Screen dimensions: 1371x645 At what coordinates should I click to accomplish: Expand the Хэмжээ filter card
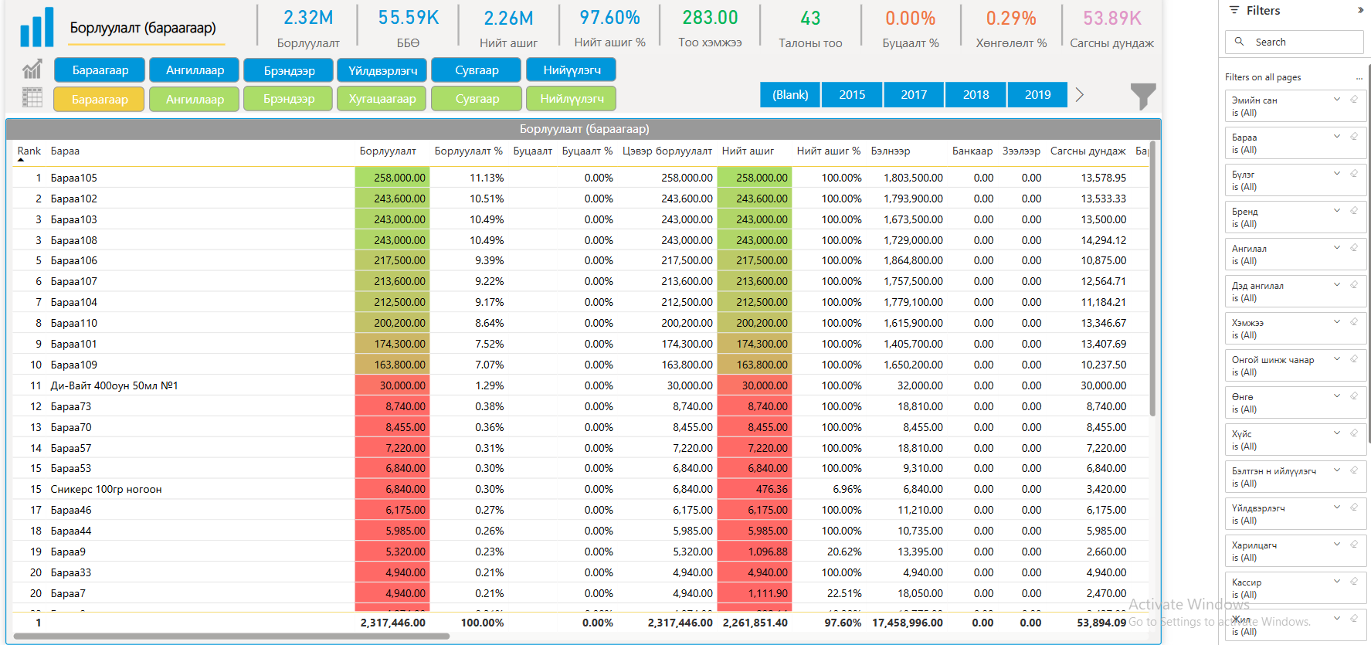pos(1337,321)
